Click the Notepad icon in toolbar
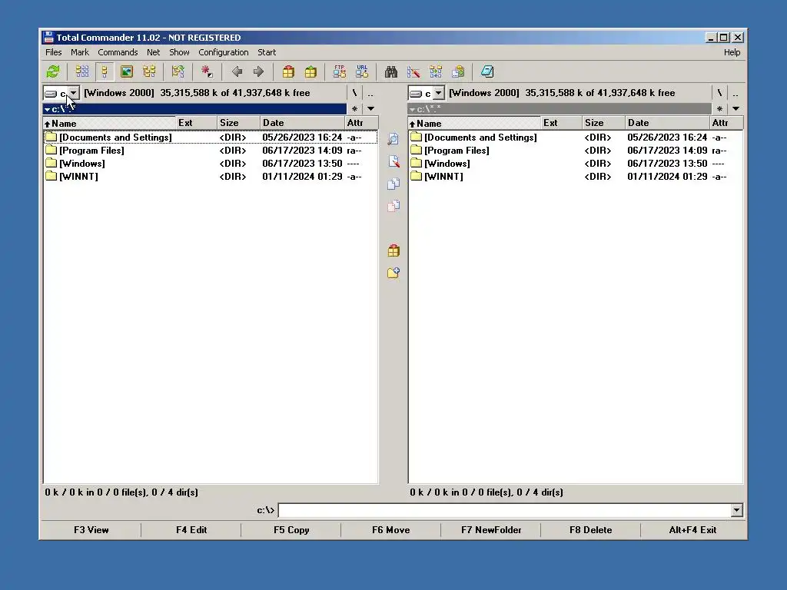This screenshot has width=787, height=590. [486, 71]
